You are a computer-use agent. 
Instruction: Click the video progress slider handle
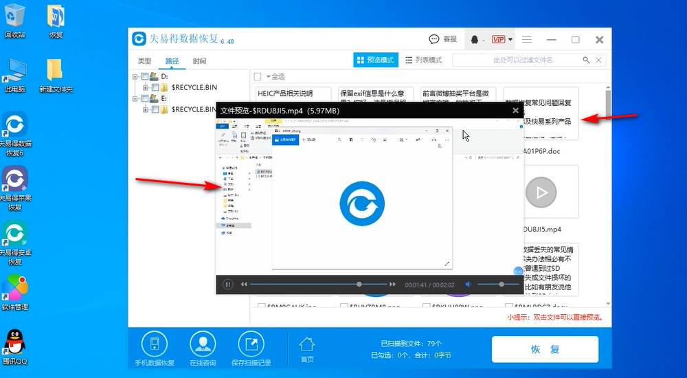[x=359, y=285]
